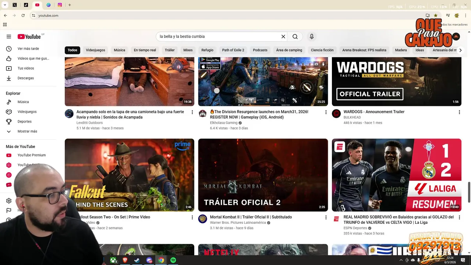Reload the page in the browser

coord(23,15)
